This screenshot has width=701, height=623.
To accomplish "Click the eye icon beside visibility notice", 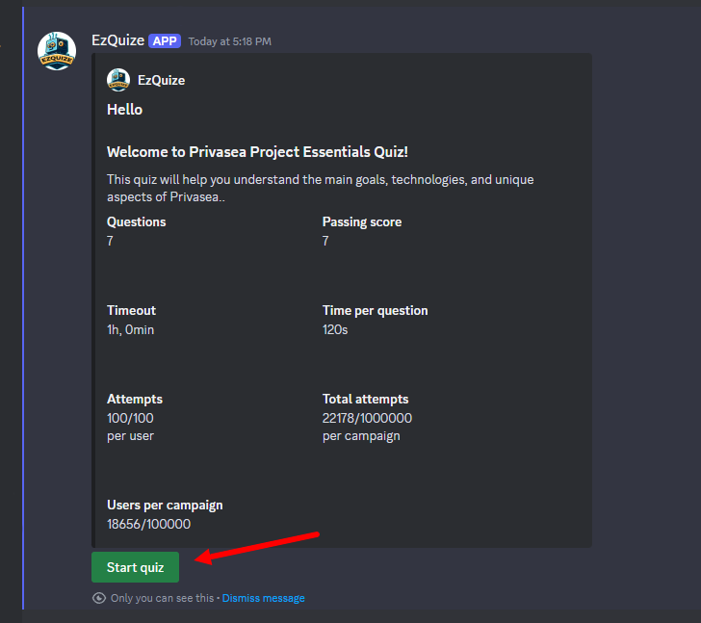I will (99, 598).
